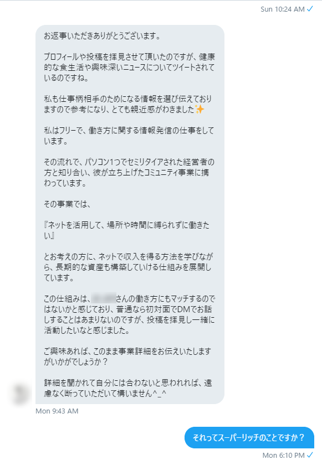The width and height of the screenshot is (322, 460).
Task: Click the short line その事業では、
Action: pyautogui.click(x=67, y=204)
